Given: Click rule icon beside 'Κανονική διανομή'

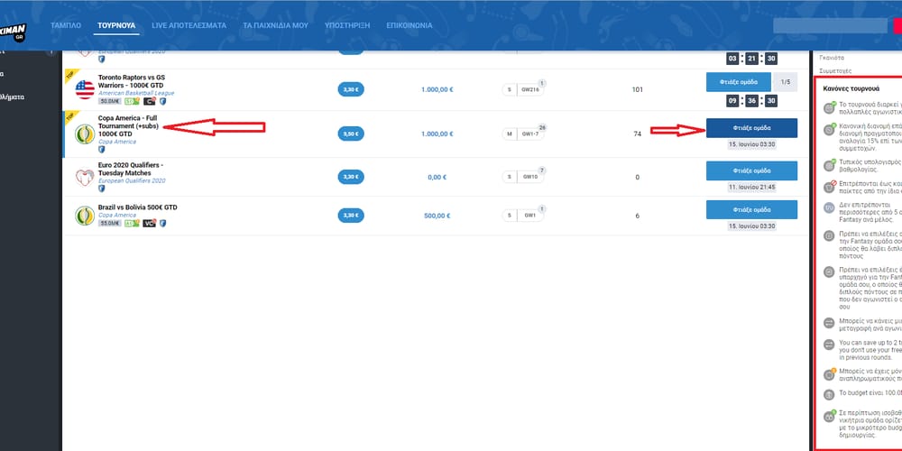Looking at the screenshot, I should tap(829, 129).
